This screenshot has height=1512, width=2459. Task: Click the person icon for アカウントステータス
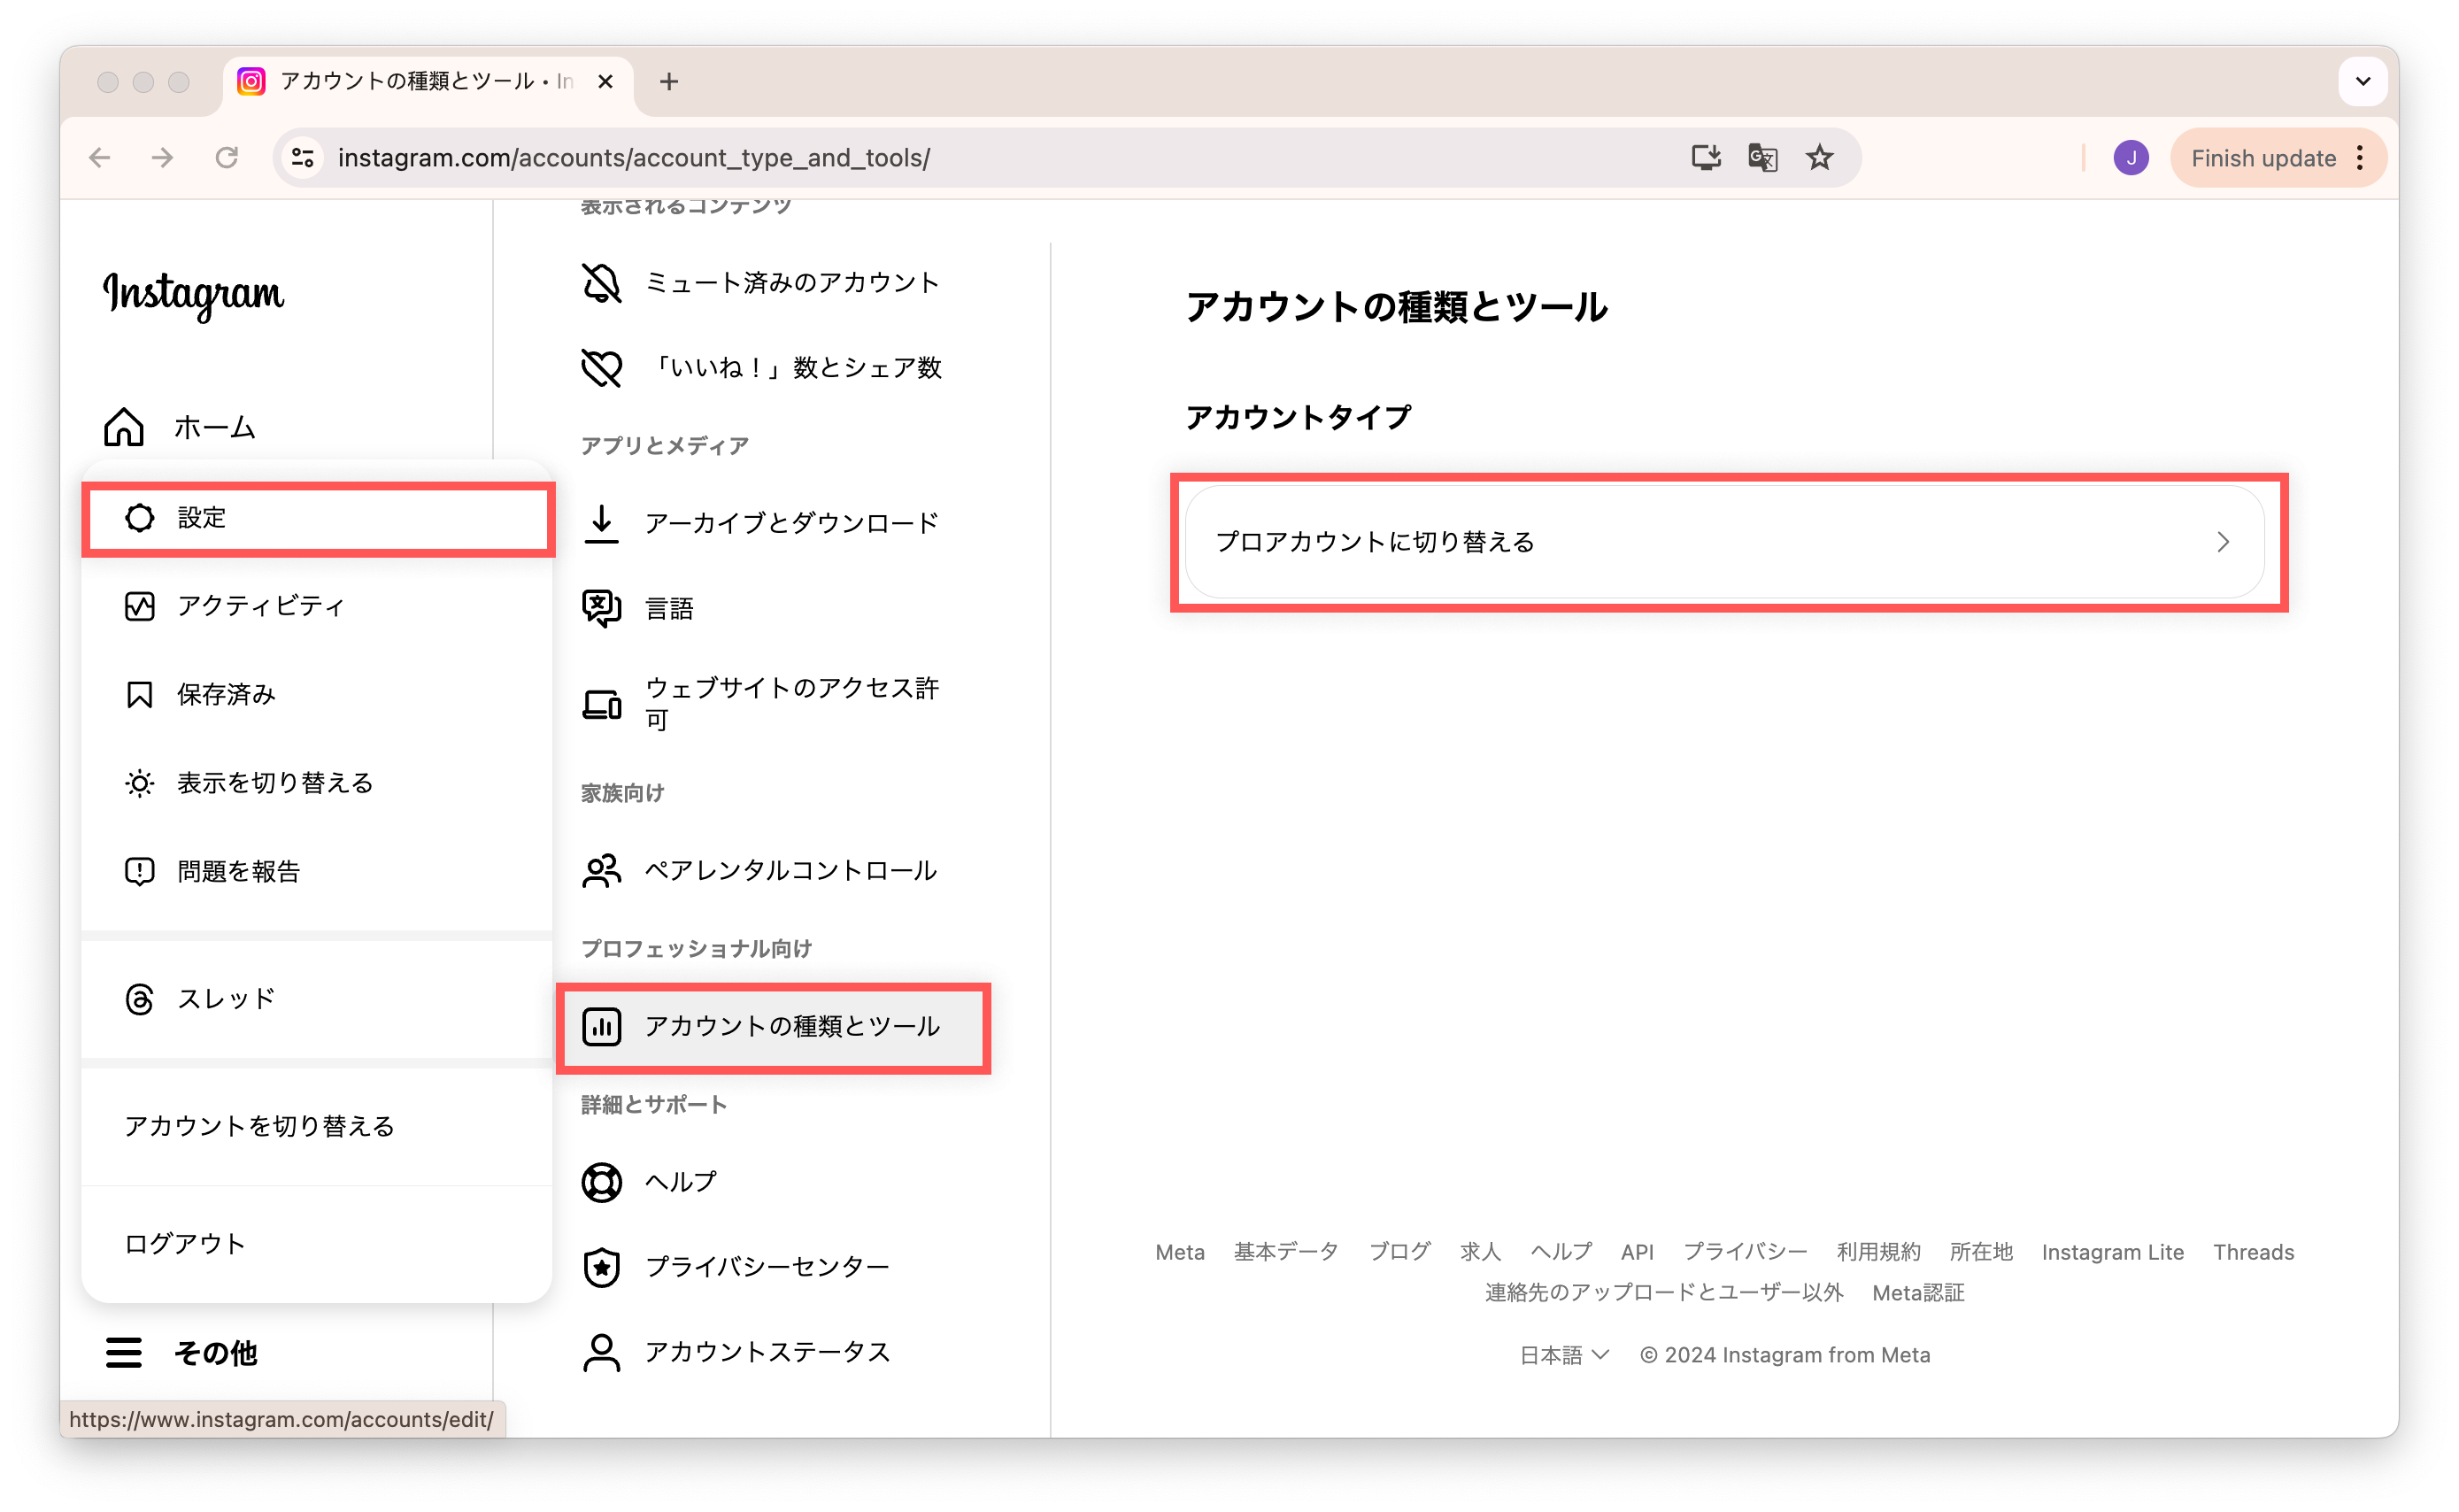click(x=602, y=1352)
